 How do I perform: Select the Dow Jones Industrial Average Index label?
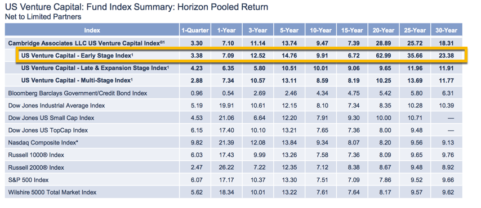pyautogui.click(x=57, y=106)
